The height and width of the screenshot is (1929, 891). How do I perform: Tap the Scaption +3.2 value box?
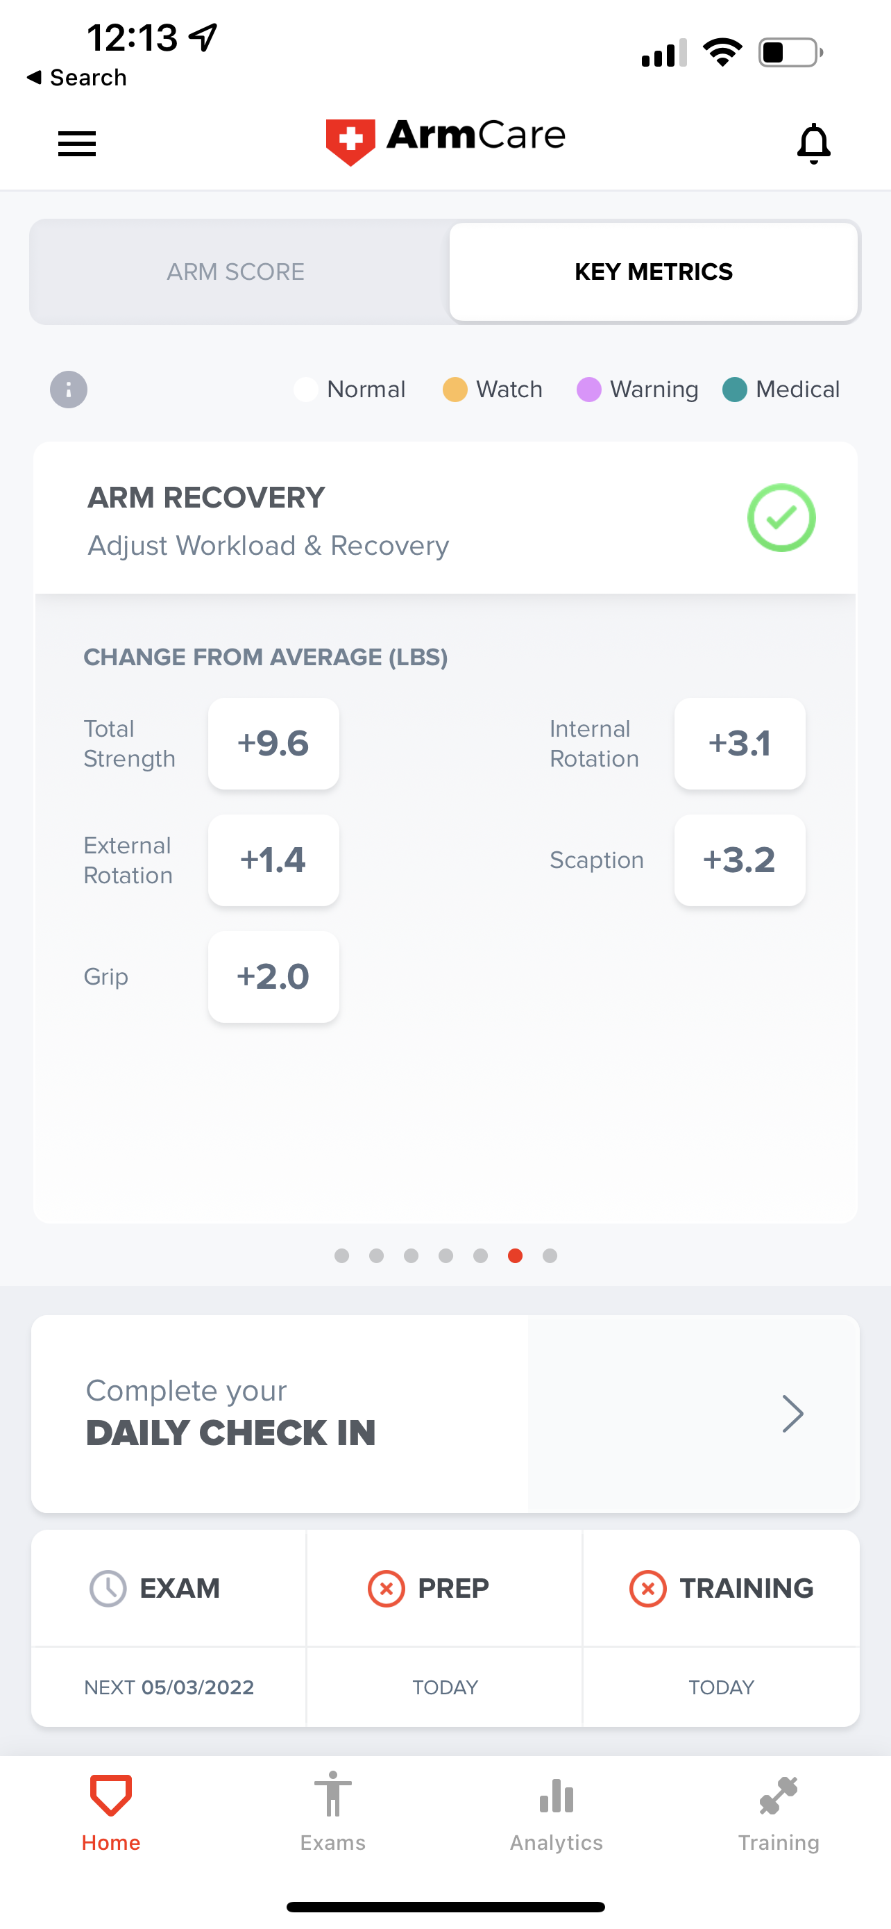click(x=739, y=860)
